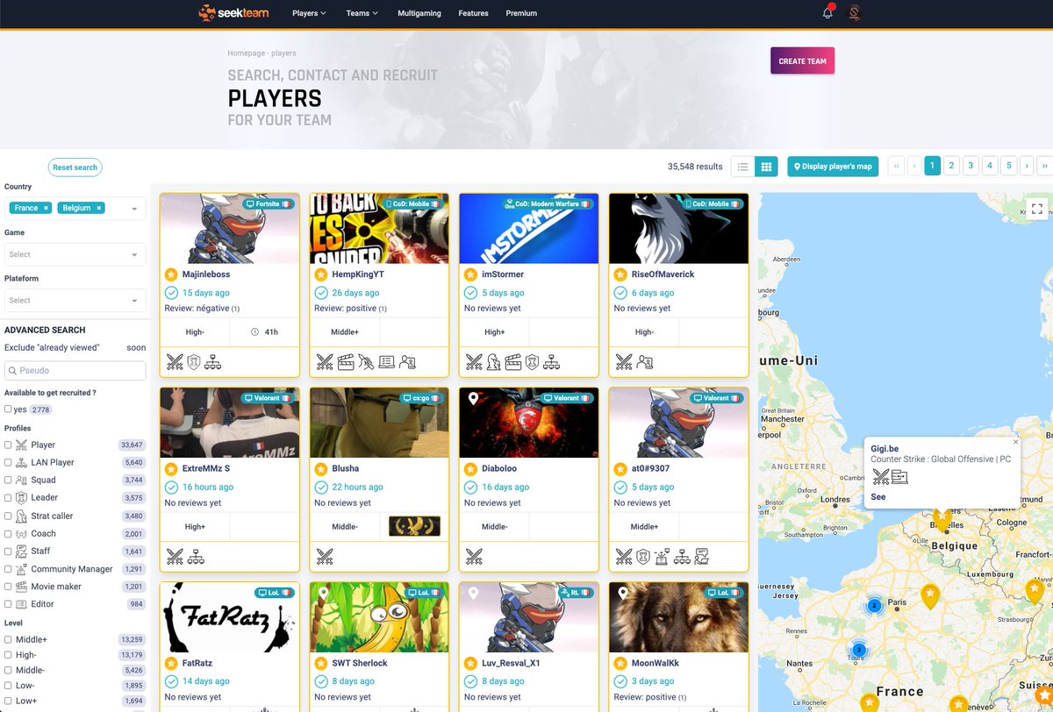Click the blue cluster marker labeled 2
This screenshot has width=1053, height=712.
(874, 605)
